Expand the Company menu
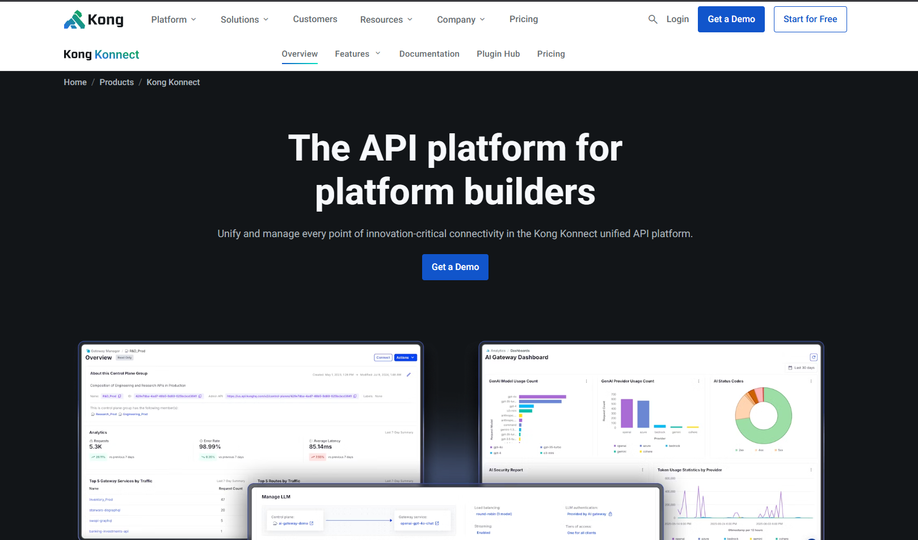Screen dimensions: 918x540 click(x=461, y=19)
